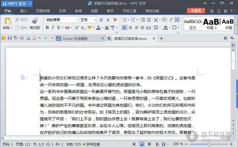Switch to the 引用 ribbon tab
Viewport: 238px width, 147px height.
(62, 11)
